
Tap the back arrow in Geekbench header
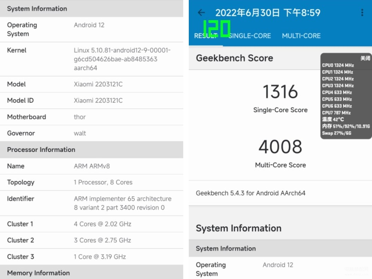click(x=201, y=13)
